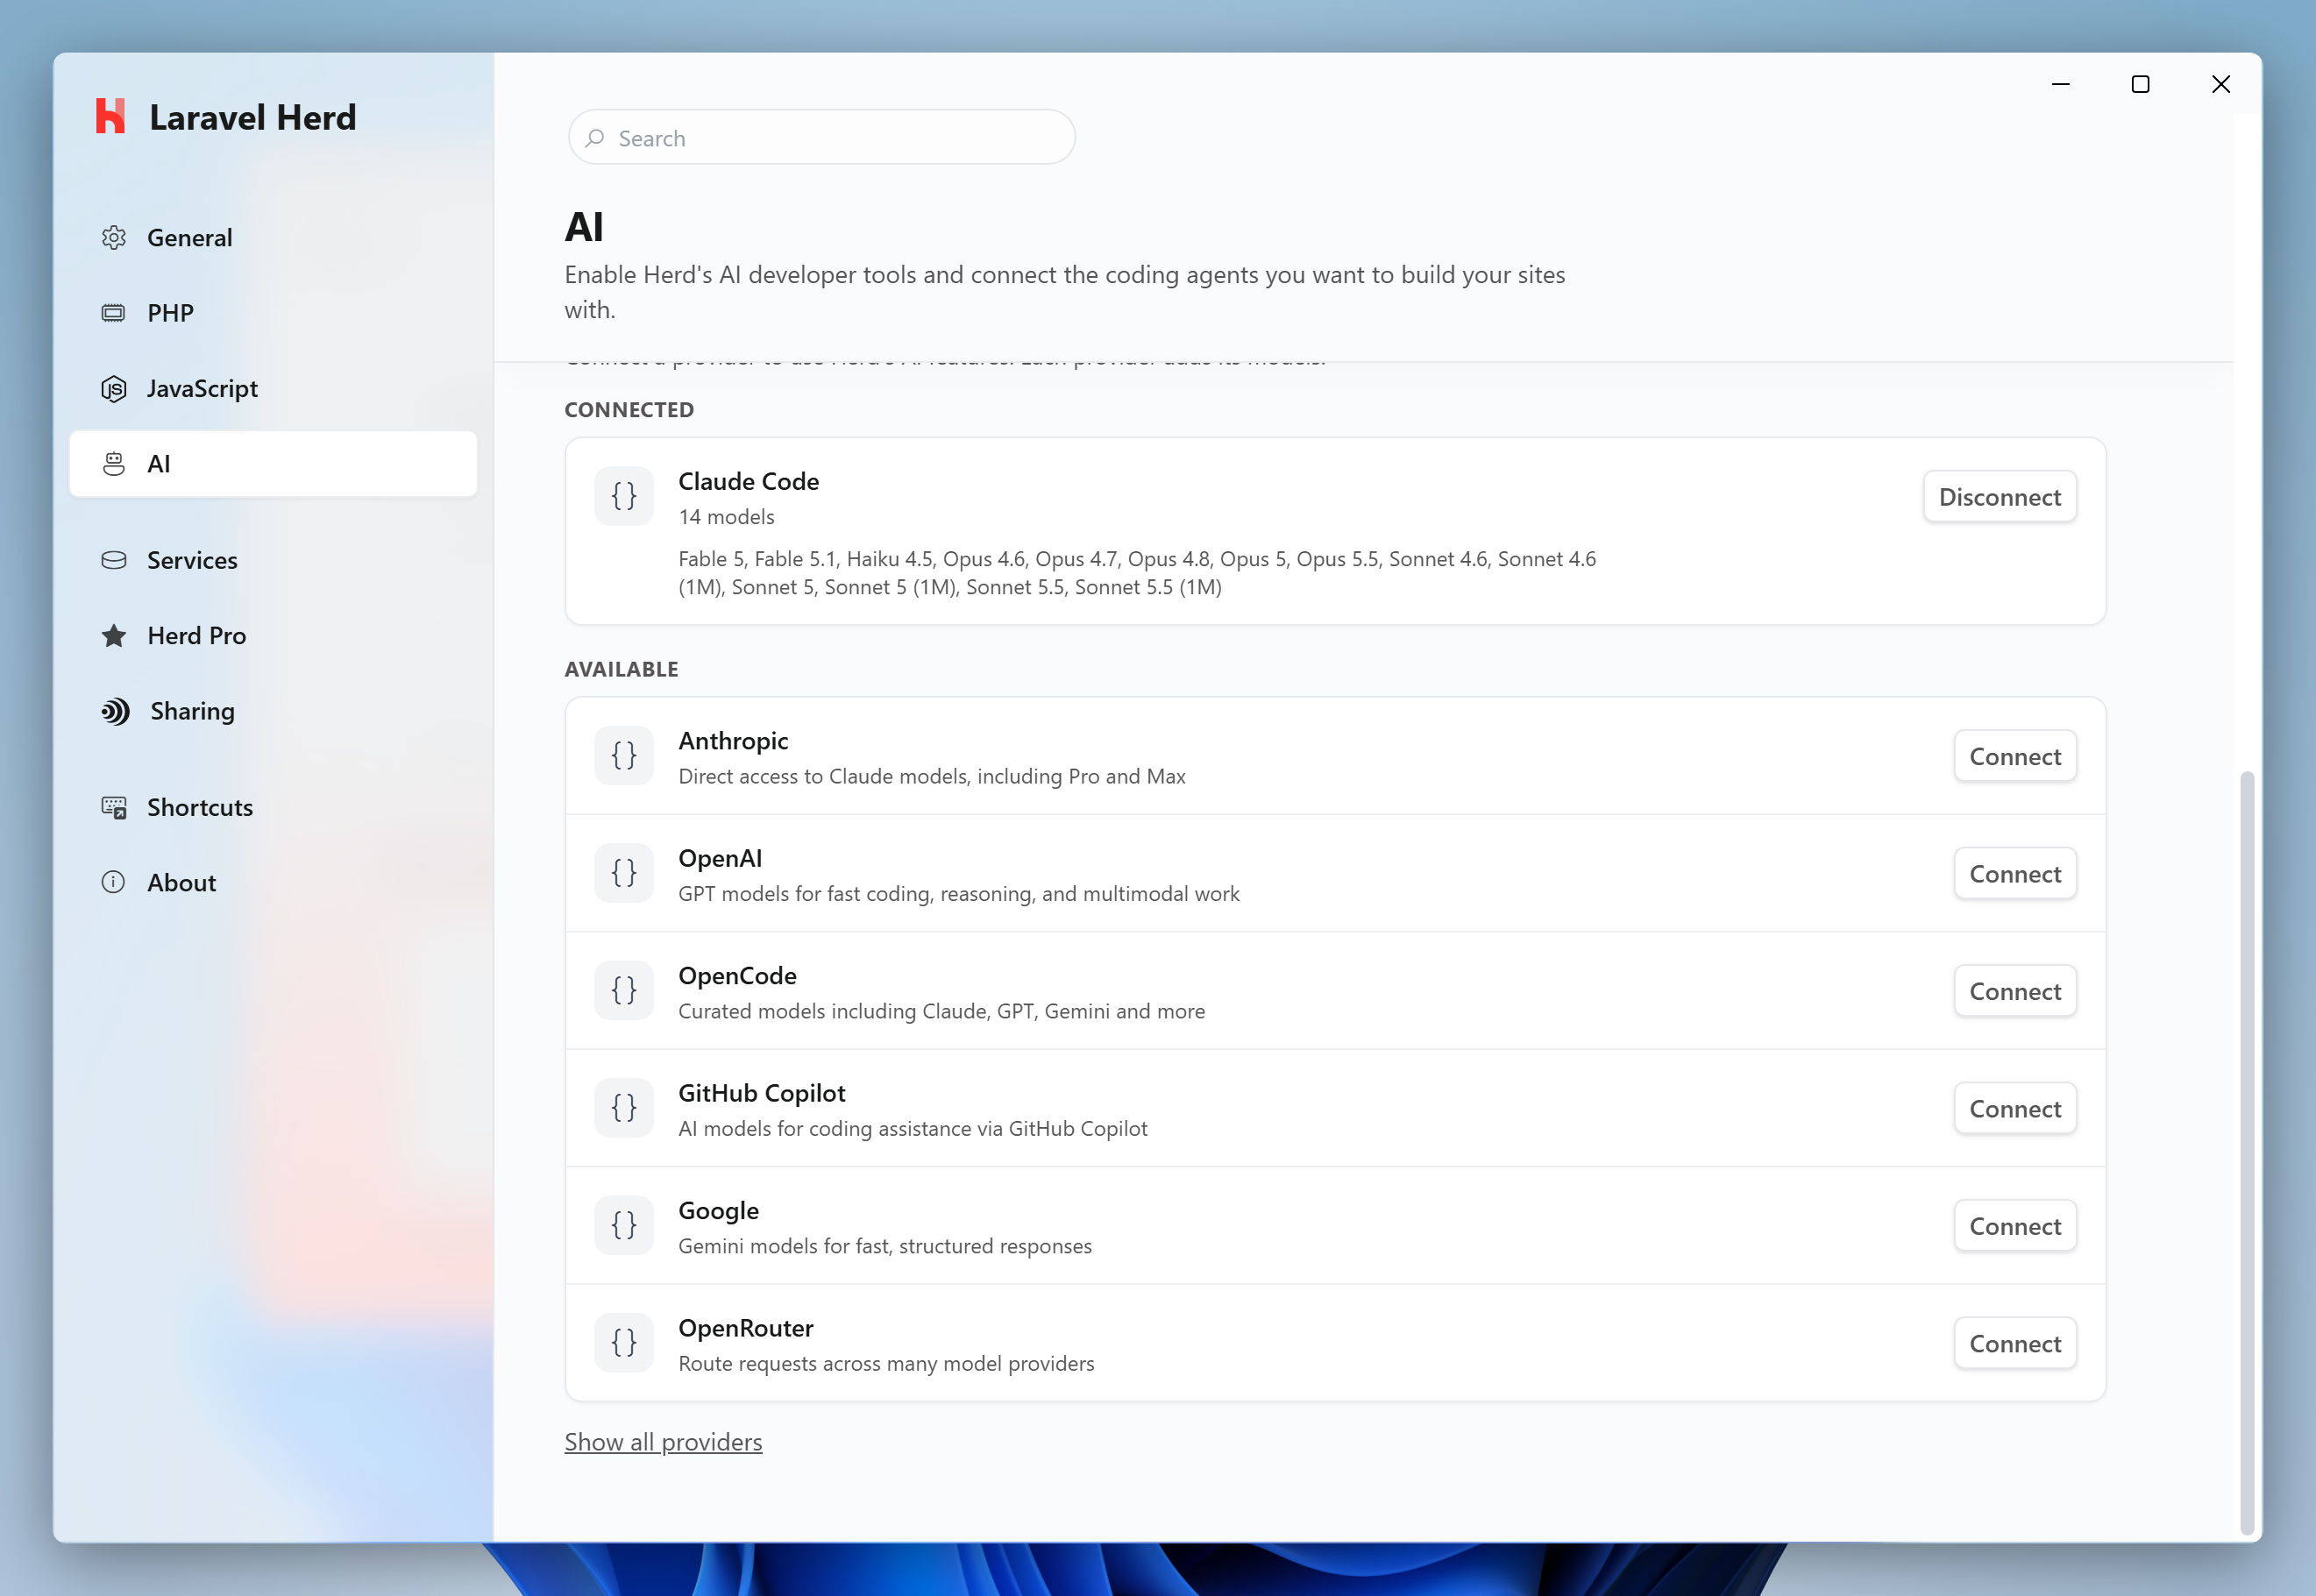Click the Herd Pro star icon

coord(114,636)
